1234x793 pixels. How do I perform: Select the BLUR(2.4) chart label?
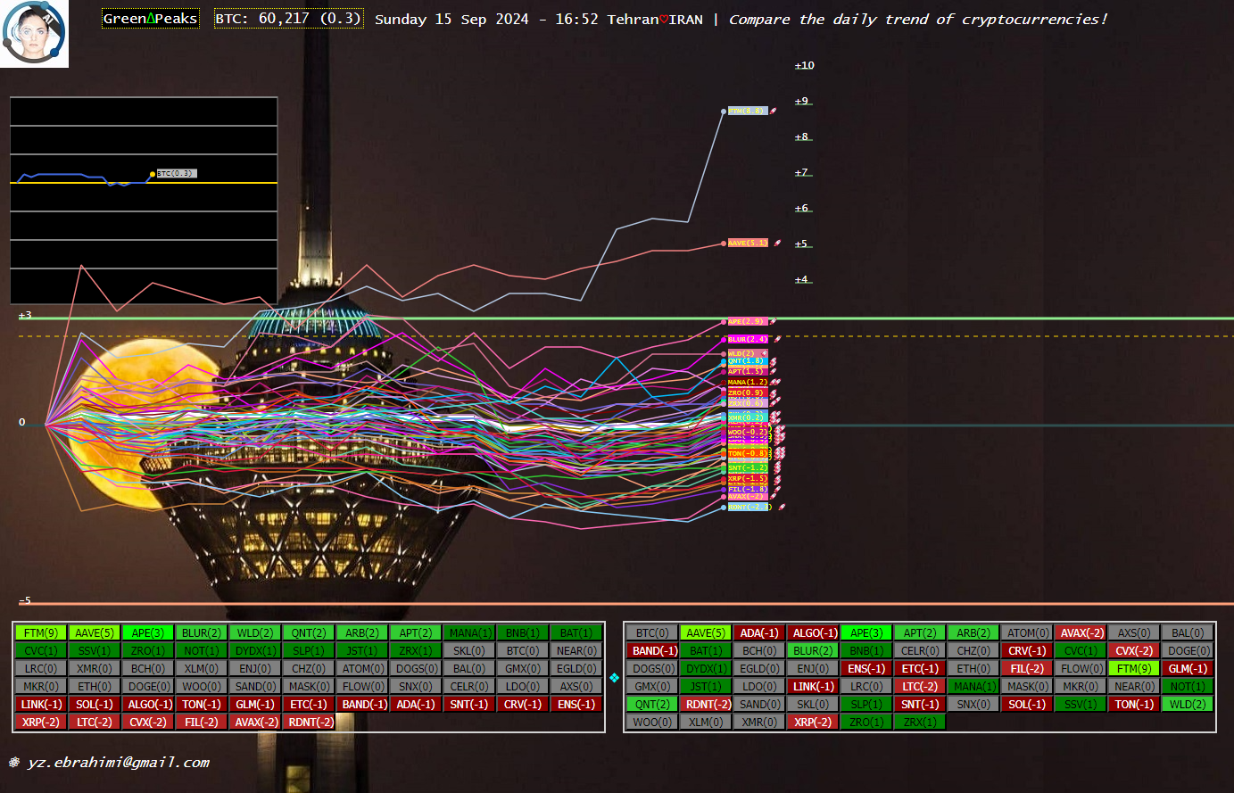[748, 339]
